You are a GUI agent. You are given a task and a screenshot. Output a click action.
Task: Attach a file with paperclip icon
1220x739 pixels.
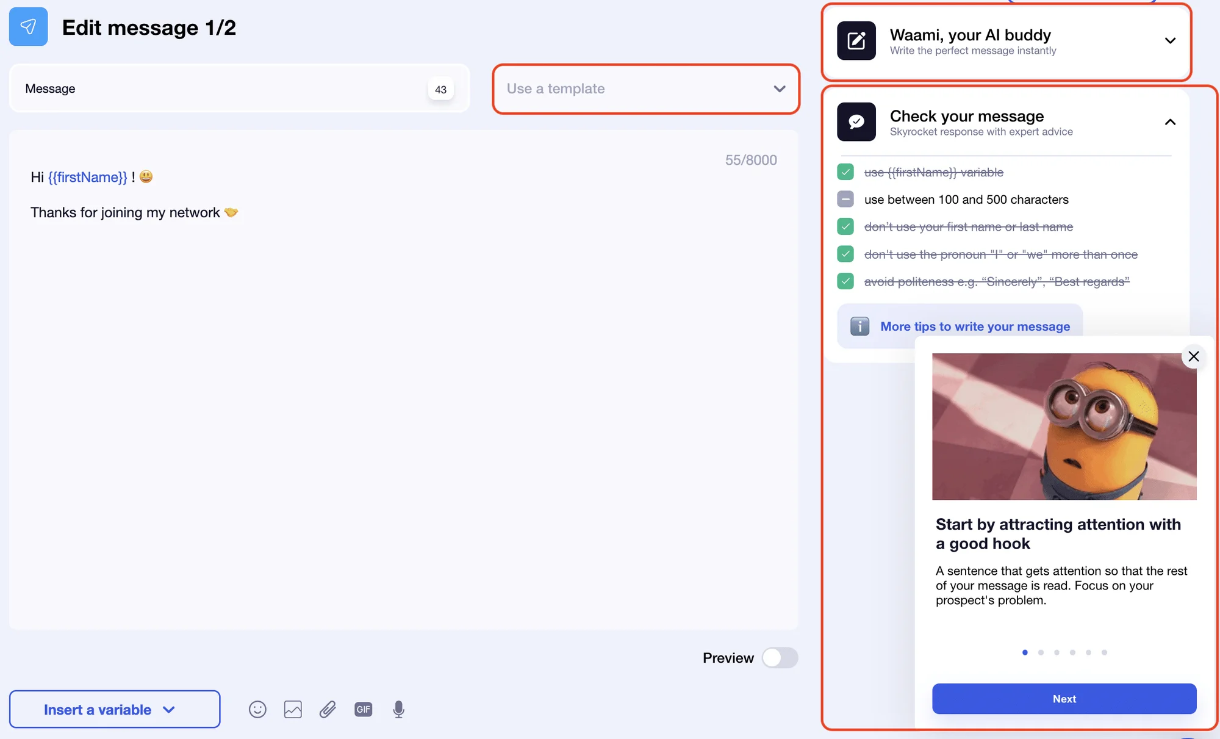tap(328, 709)
